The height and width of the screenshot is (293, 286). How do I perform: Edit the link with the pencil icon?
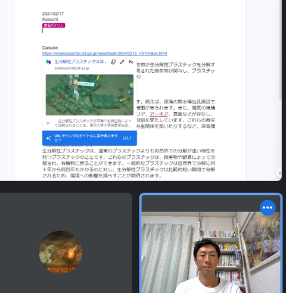click(x=122, y=62)
